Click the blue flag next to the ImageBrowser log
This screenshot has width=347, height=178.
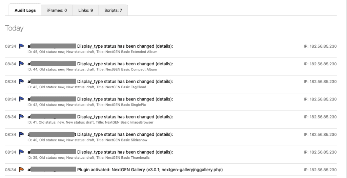click(21, 116)
